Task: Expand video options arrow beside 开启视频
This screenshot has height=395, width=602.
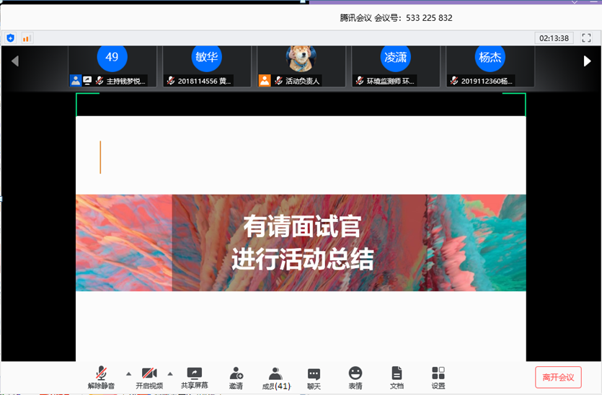Action: [170, 373]
